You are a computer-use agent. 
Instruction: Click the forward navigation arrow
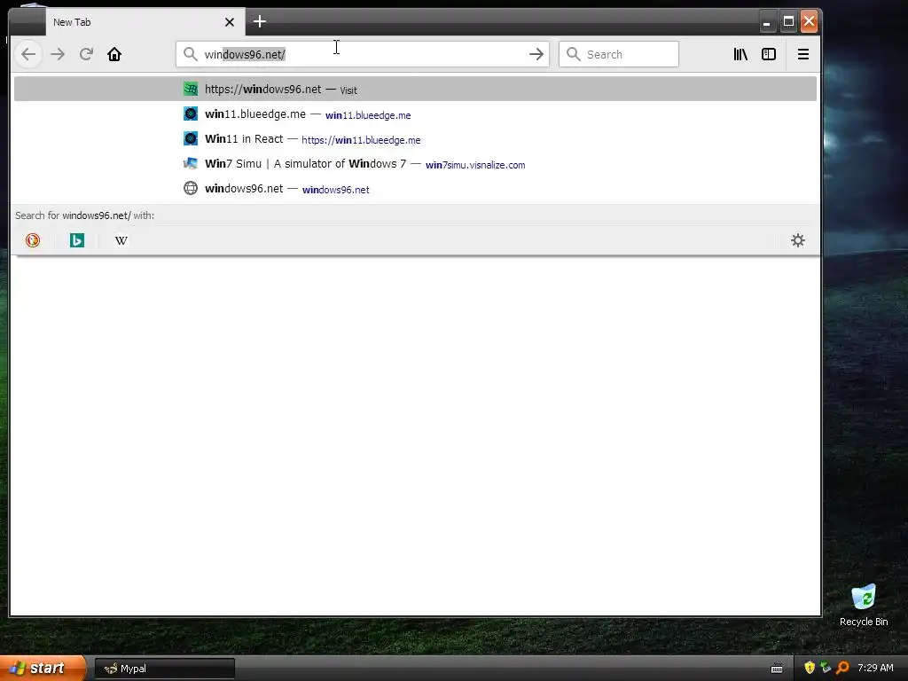58,54
